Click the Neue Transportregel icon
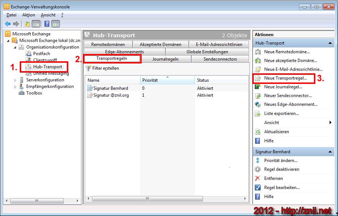 pyautogui.click(x=258, y=78)
